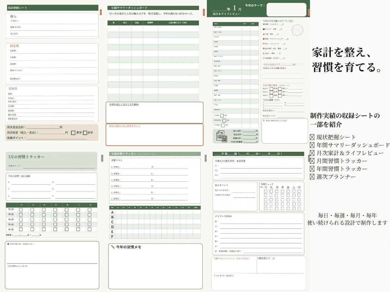Image resolution: width=390 pixels, height=292 pixels.
Task: Click the 習慣を育てる。 headline text
Action: tap(347, 67)
